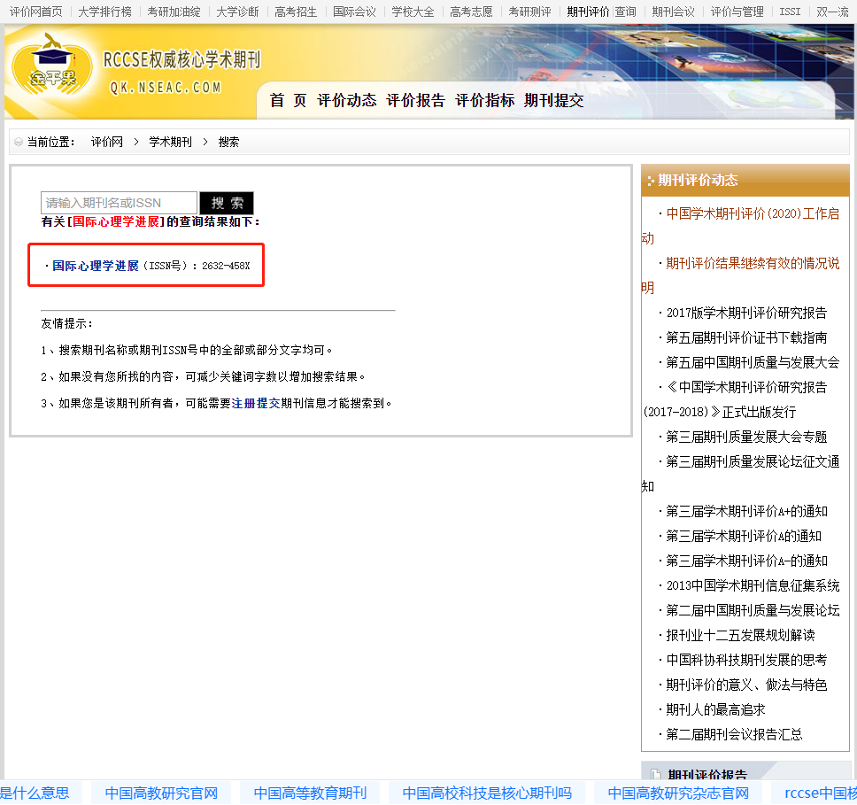The image size is (857, 805).
Task: Open 第五届期刊评价证书下载指南 link
Action: tap(746, 337)
